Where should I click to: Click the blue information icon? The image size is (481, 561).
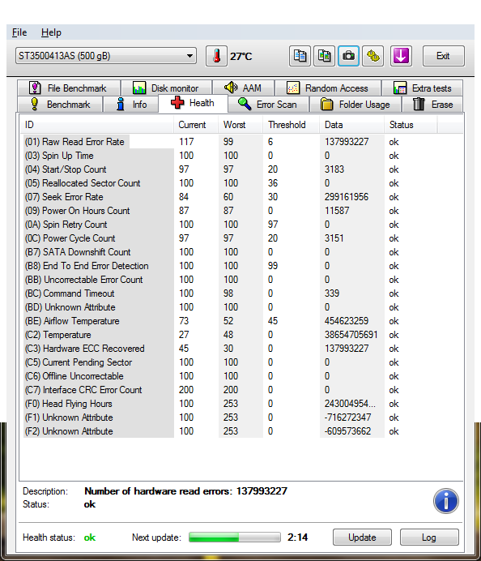446,501
